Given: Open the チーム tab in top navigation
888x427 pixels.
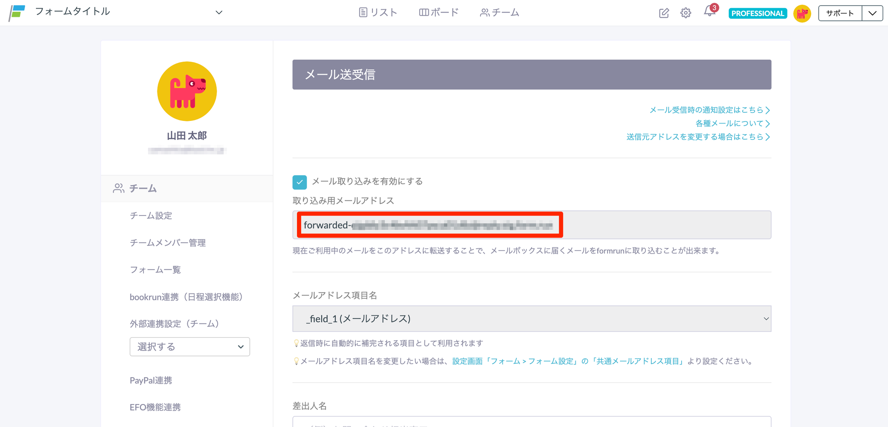Looking at the screenshot, I should click(x=499, y=13).
